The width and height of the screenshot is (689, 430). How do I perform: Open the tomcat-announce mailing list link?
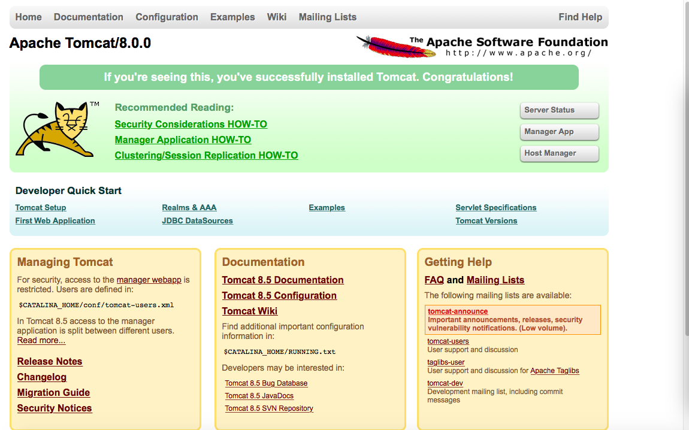pyautogui.click(x=458, y=311)
